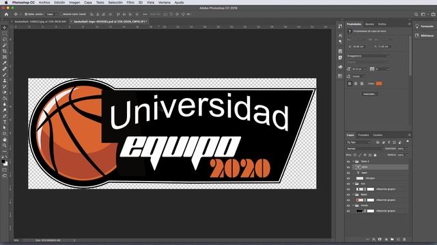
Task: Collapse the Balon group arrow
Action: click(x=354, y=195)
